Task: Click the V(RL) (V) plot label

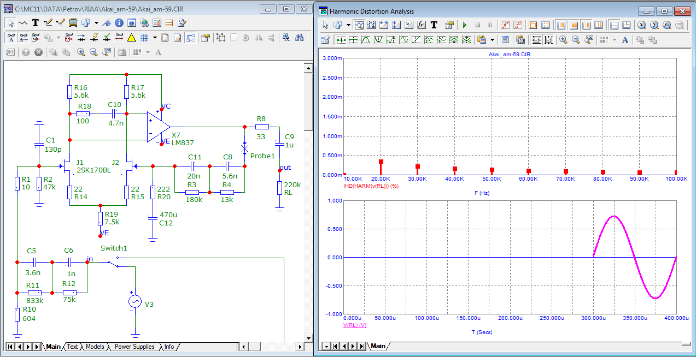Action: pos(354,325)
